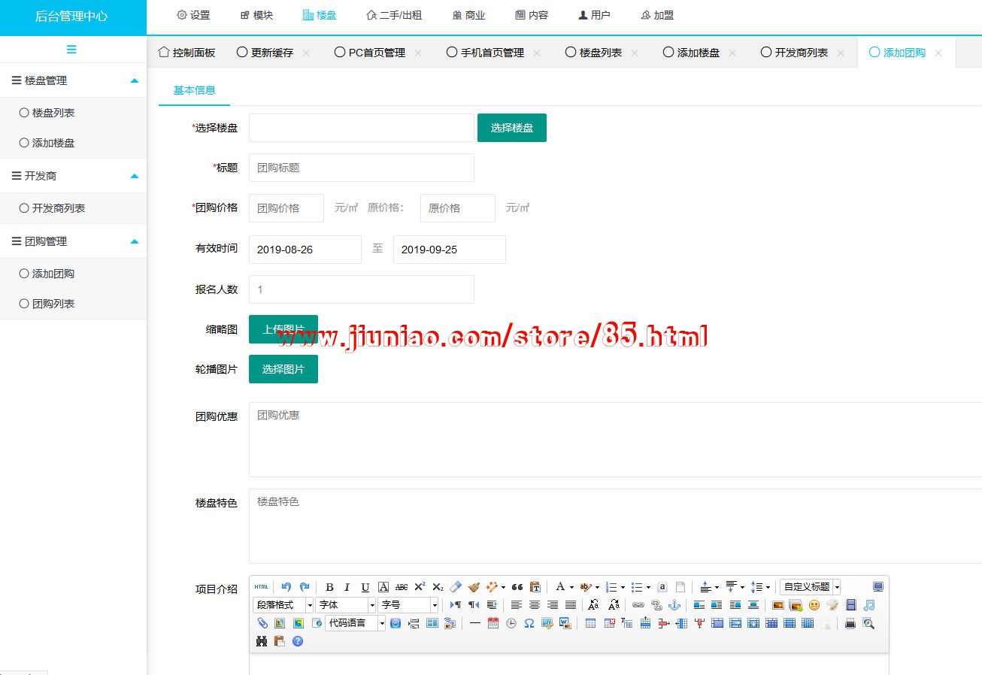
Task: Click the 选择楼盘 button
Action: pos(511,128)
